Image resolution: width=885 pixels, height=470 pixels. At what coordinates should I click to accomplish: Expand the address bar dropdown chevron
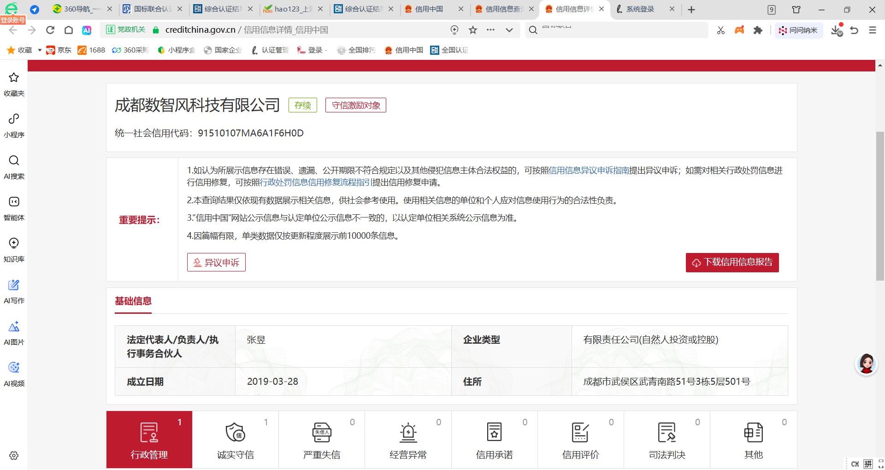click(509, 30)
